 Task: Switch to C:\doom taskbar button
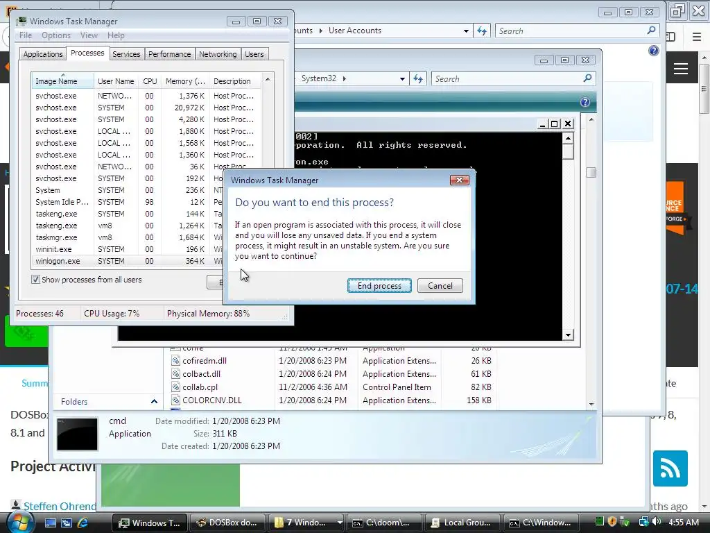pos(384,523)
